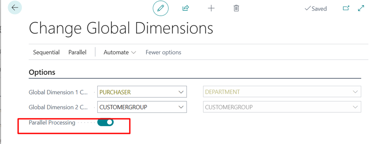This screenshot has width=387, height=144.
Task: Select the Parallel action
Action: click(77, 53)
